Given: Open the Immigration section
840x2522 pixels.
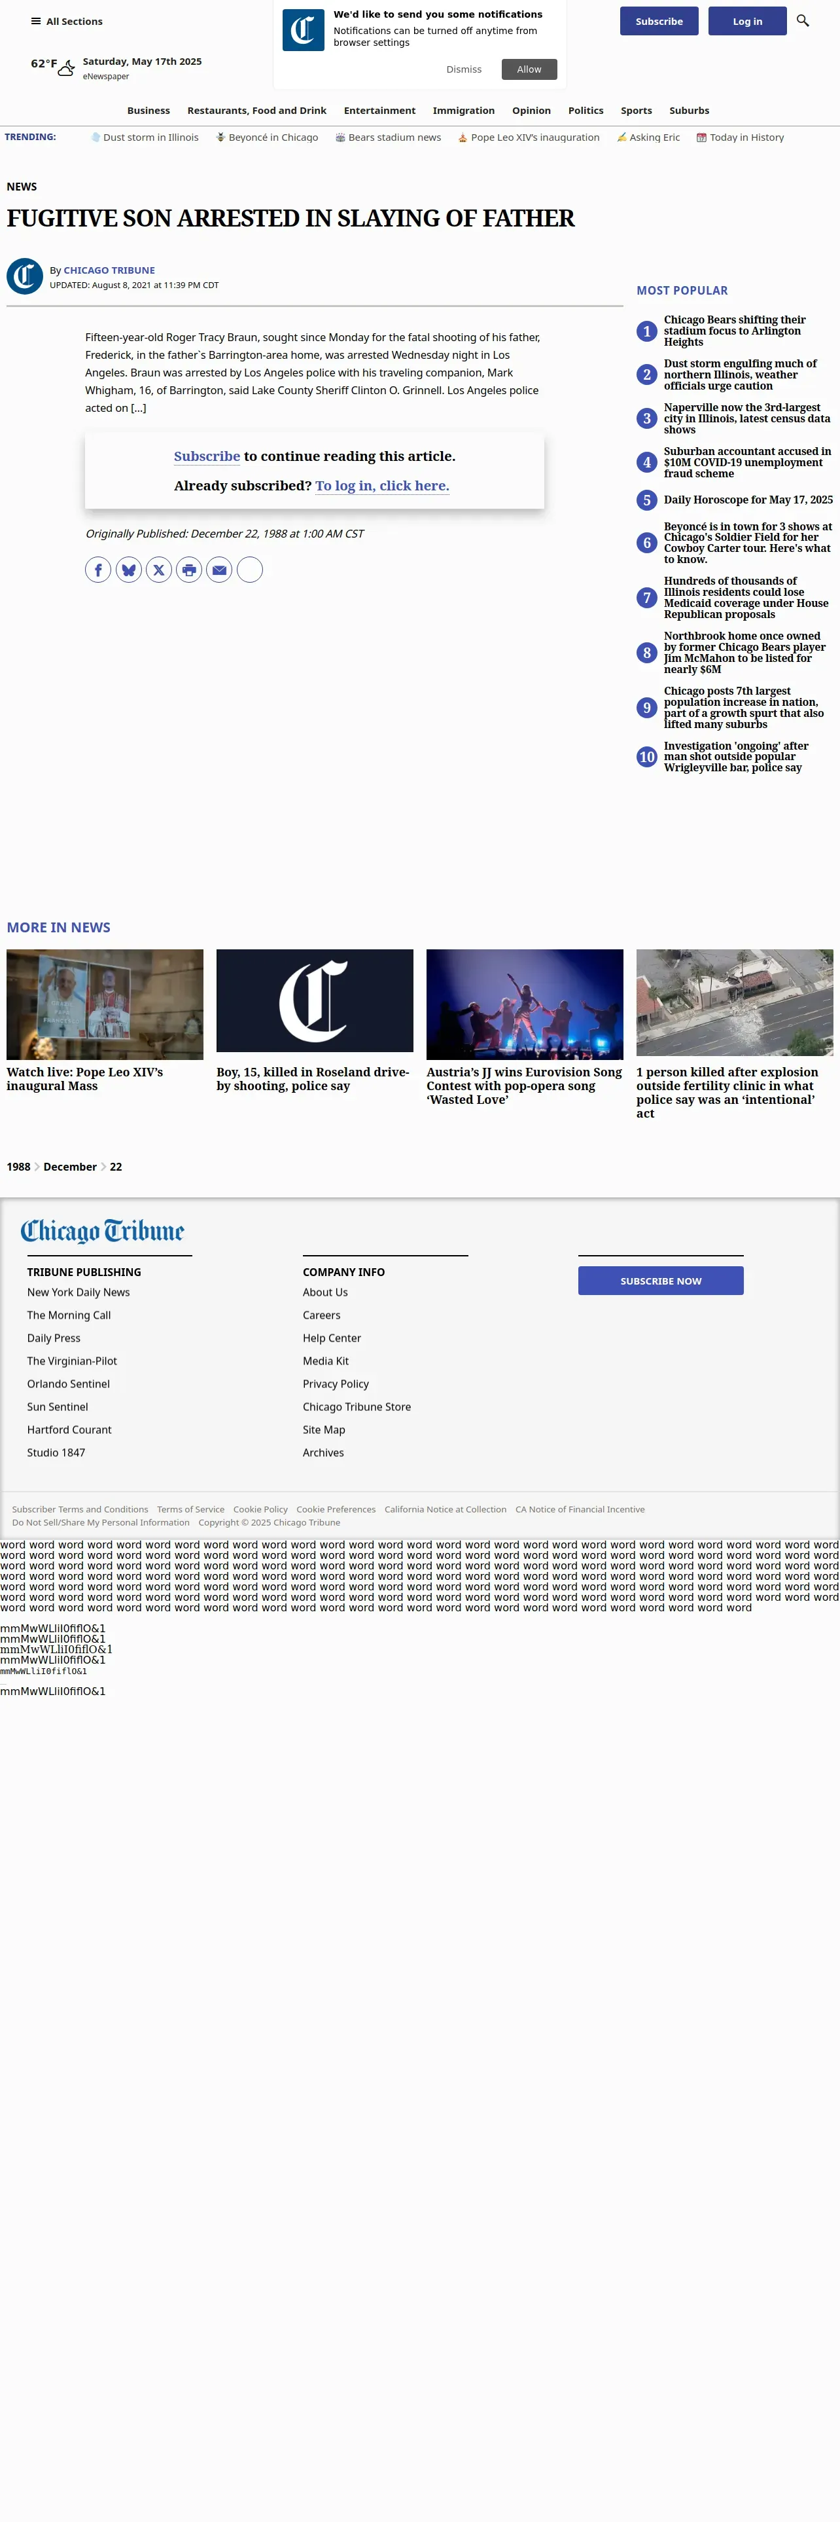Looking at the screenshot, I should (464, 111).
